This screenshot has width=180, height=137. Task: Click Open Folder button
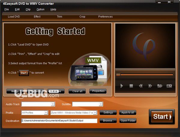(x=128, y=121)
